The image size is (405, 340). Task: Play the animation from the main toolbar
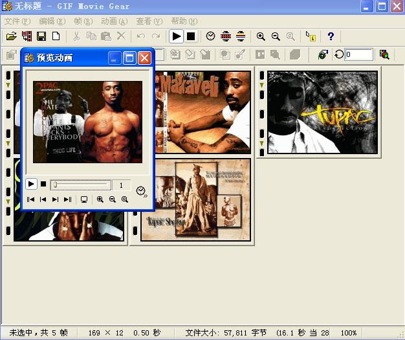coord(176,36)
